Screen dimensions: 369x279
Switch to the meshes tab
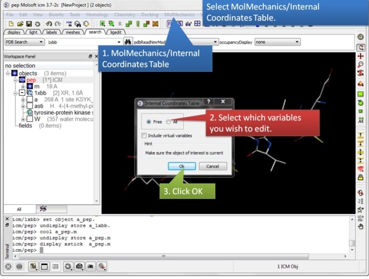pos(72,32)
